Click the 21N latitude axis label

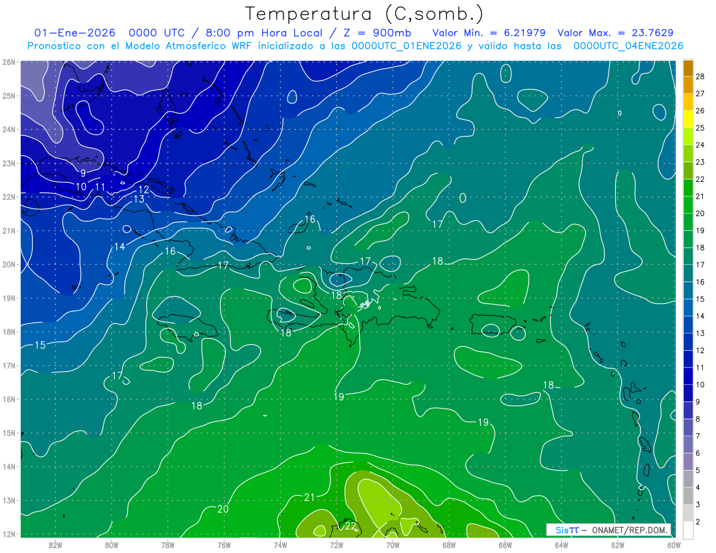[x=8, y=230]
